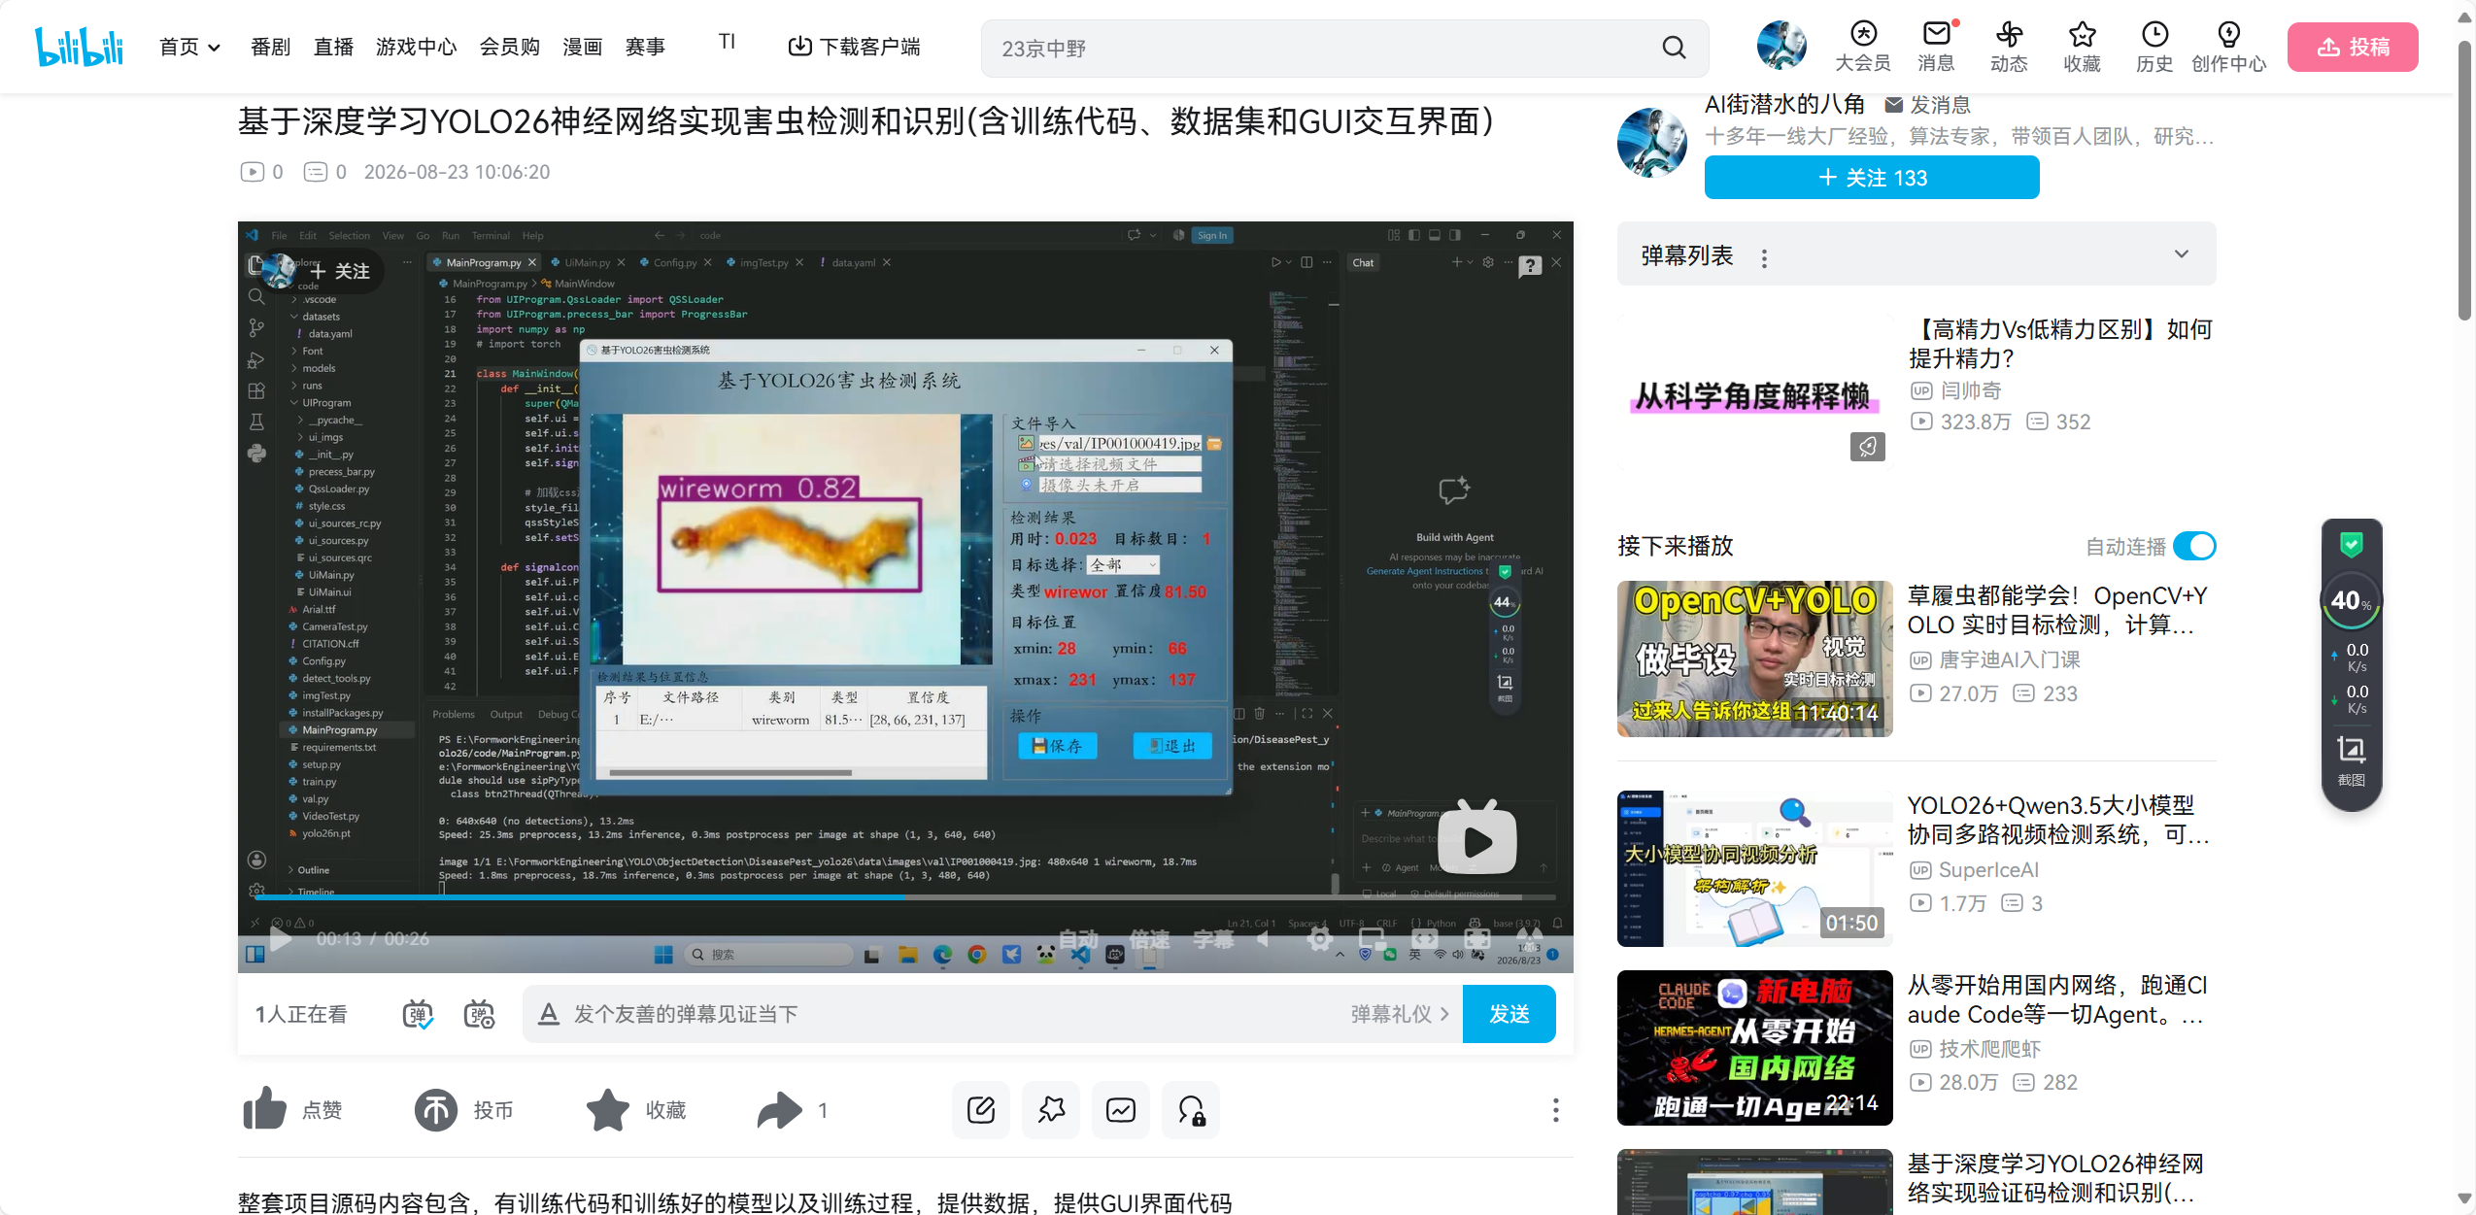Open 会员购 in the top navigation
2476x1215 pixels.
[509, 48]
